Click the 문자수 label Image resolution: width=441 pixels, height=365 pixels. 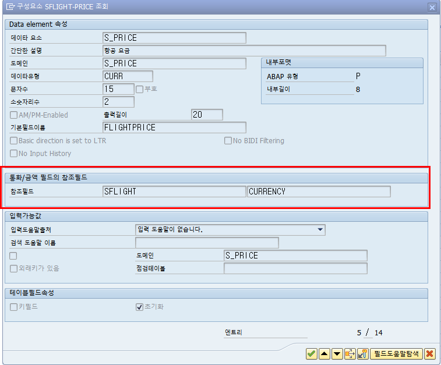pyautogui.click(x=19, y=89)
